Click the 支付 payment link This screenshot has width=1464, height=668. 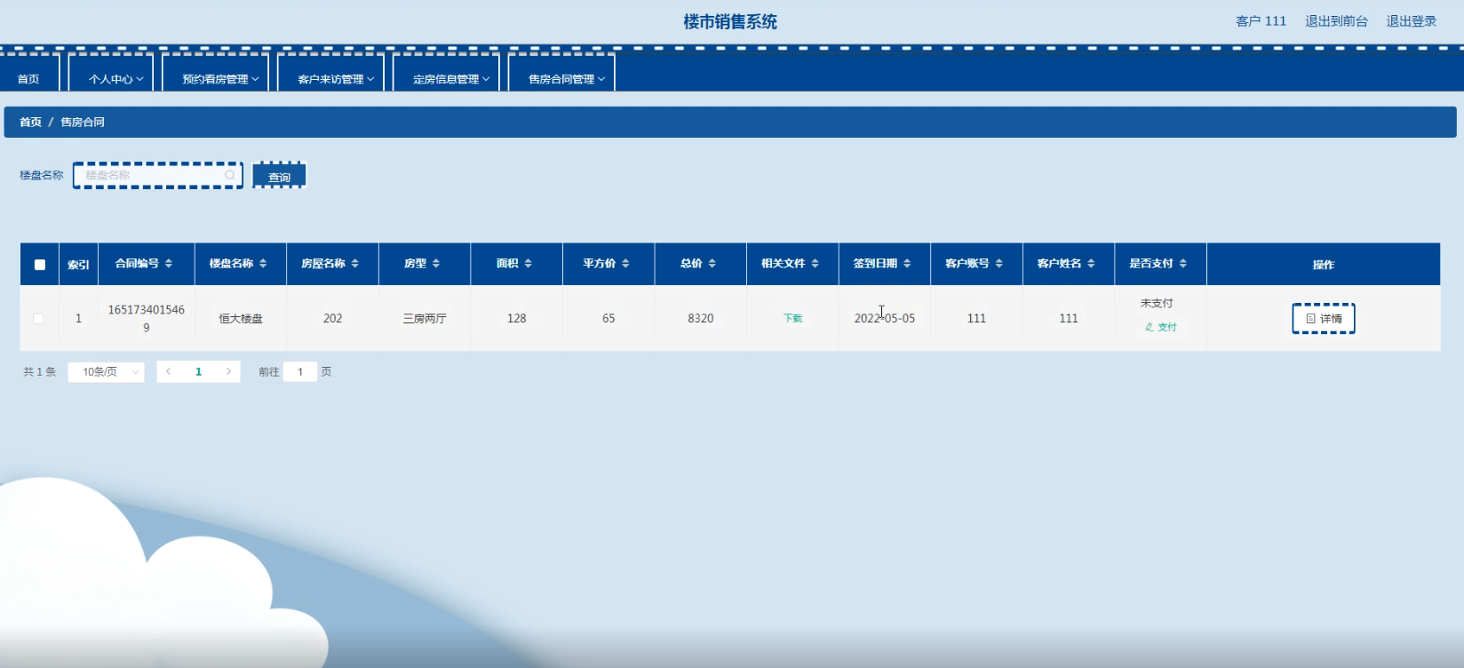1161,327
